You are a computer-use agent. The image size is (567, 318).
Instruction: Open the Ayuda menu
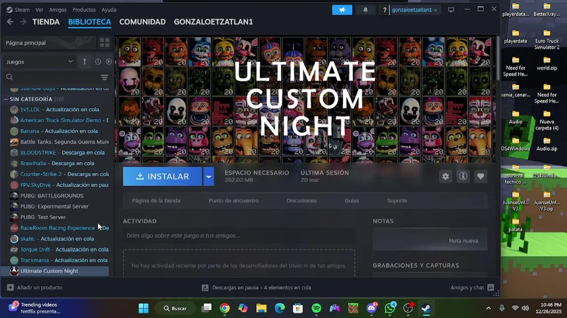[109, 10]
